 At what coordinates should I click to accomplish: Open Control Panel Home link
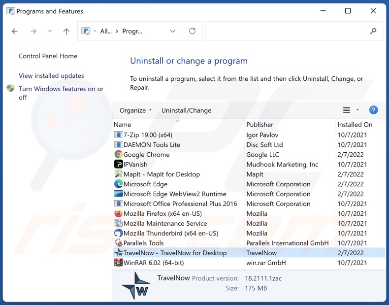click(48, 56)
